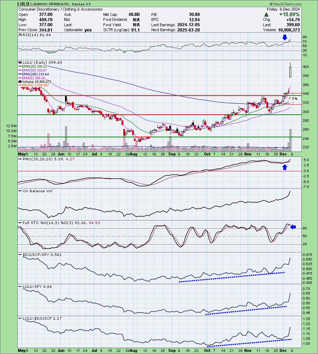318x354 pixels.
Task: Click the Mkt Cap value 48.8B
Action: tap(134, 15)
